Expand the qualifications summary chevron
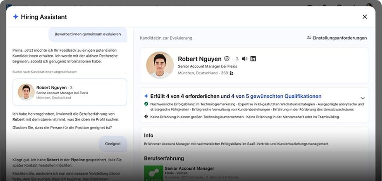 (x=362, y=98)
